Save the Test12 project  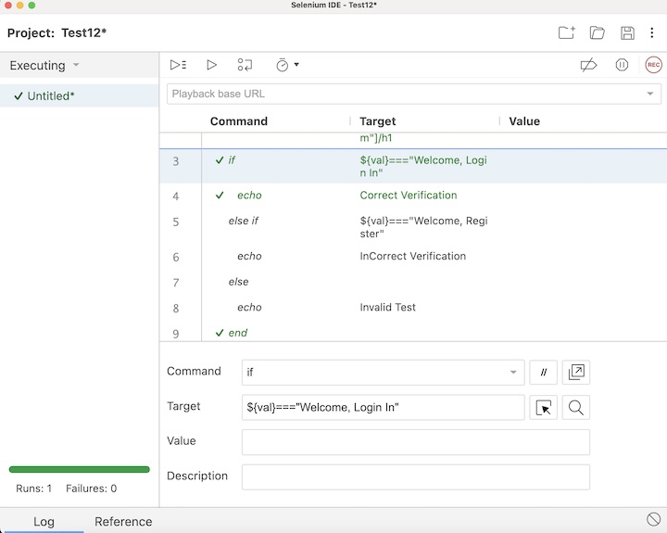click(627, 33)
